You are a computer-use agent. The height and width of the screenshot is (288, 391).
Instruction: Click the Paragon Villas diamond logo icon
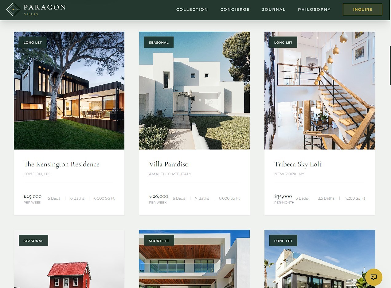tap(13, 10)
